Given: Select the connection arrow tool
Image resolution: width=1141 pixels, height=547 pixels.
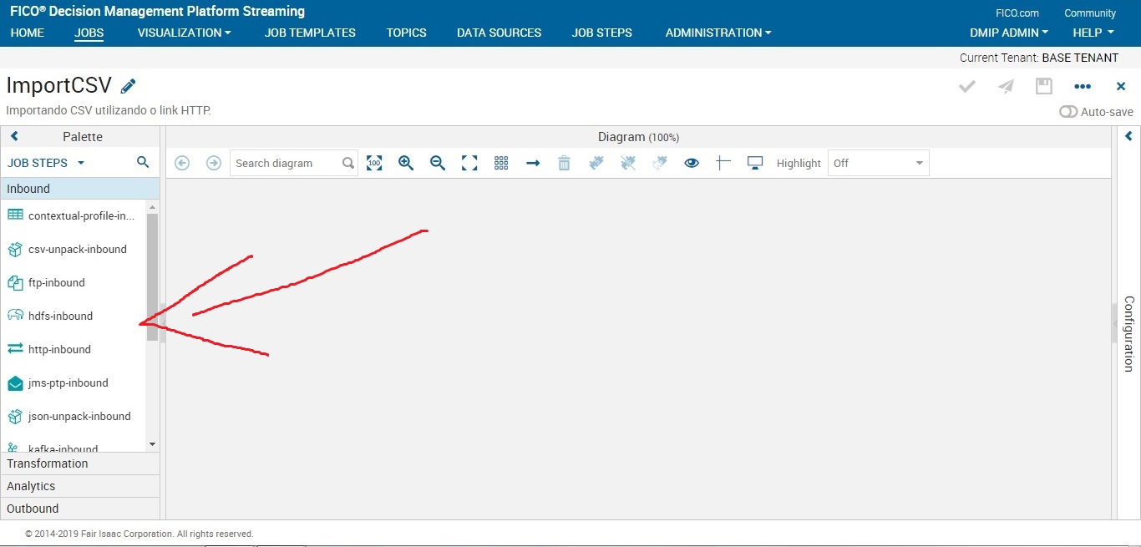Looking at the screenshot, I should pyautogui.click(x=533, y=163).
